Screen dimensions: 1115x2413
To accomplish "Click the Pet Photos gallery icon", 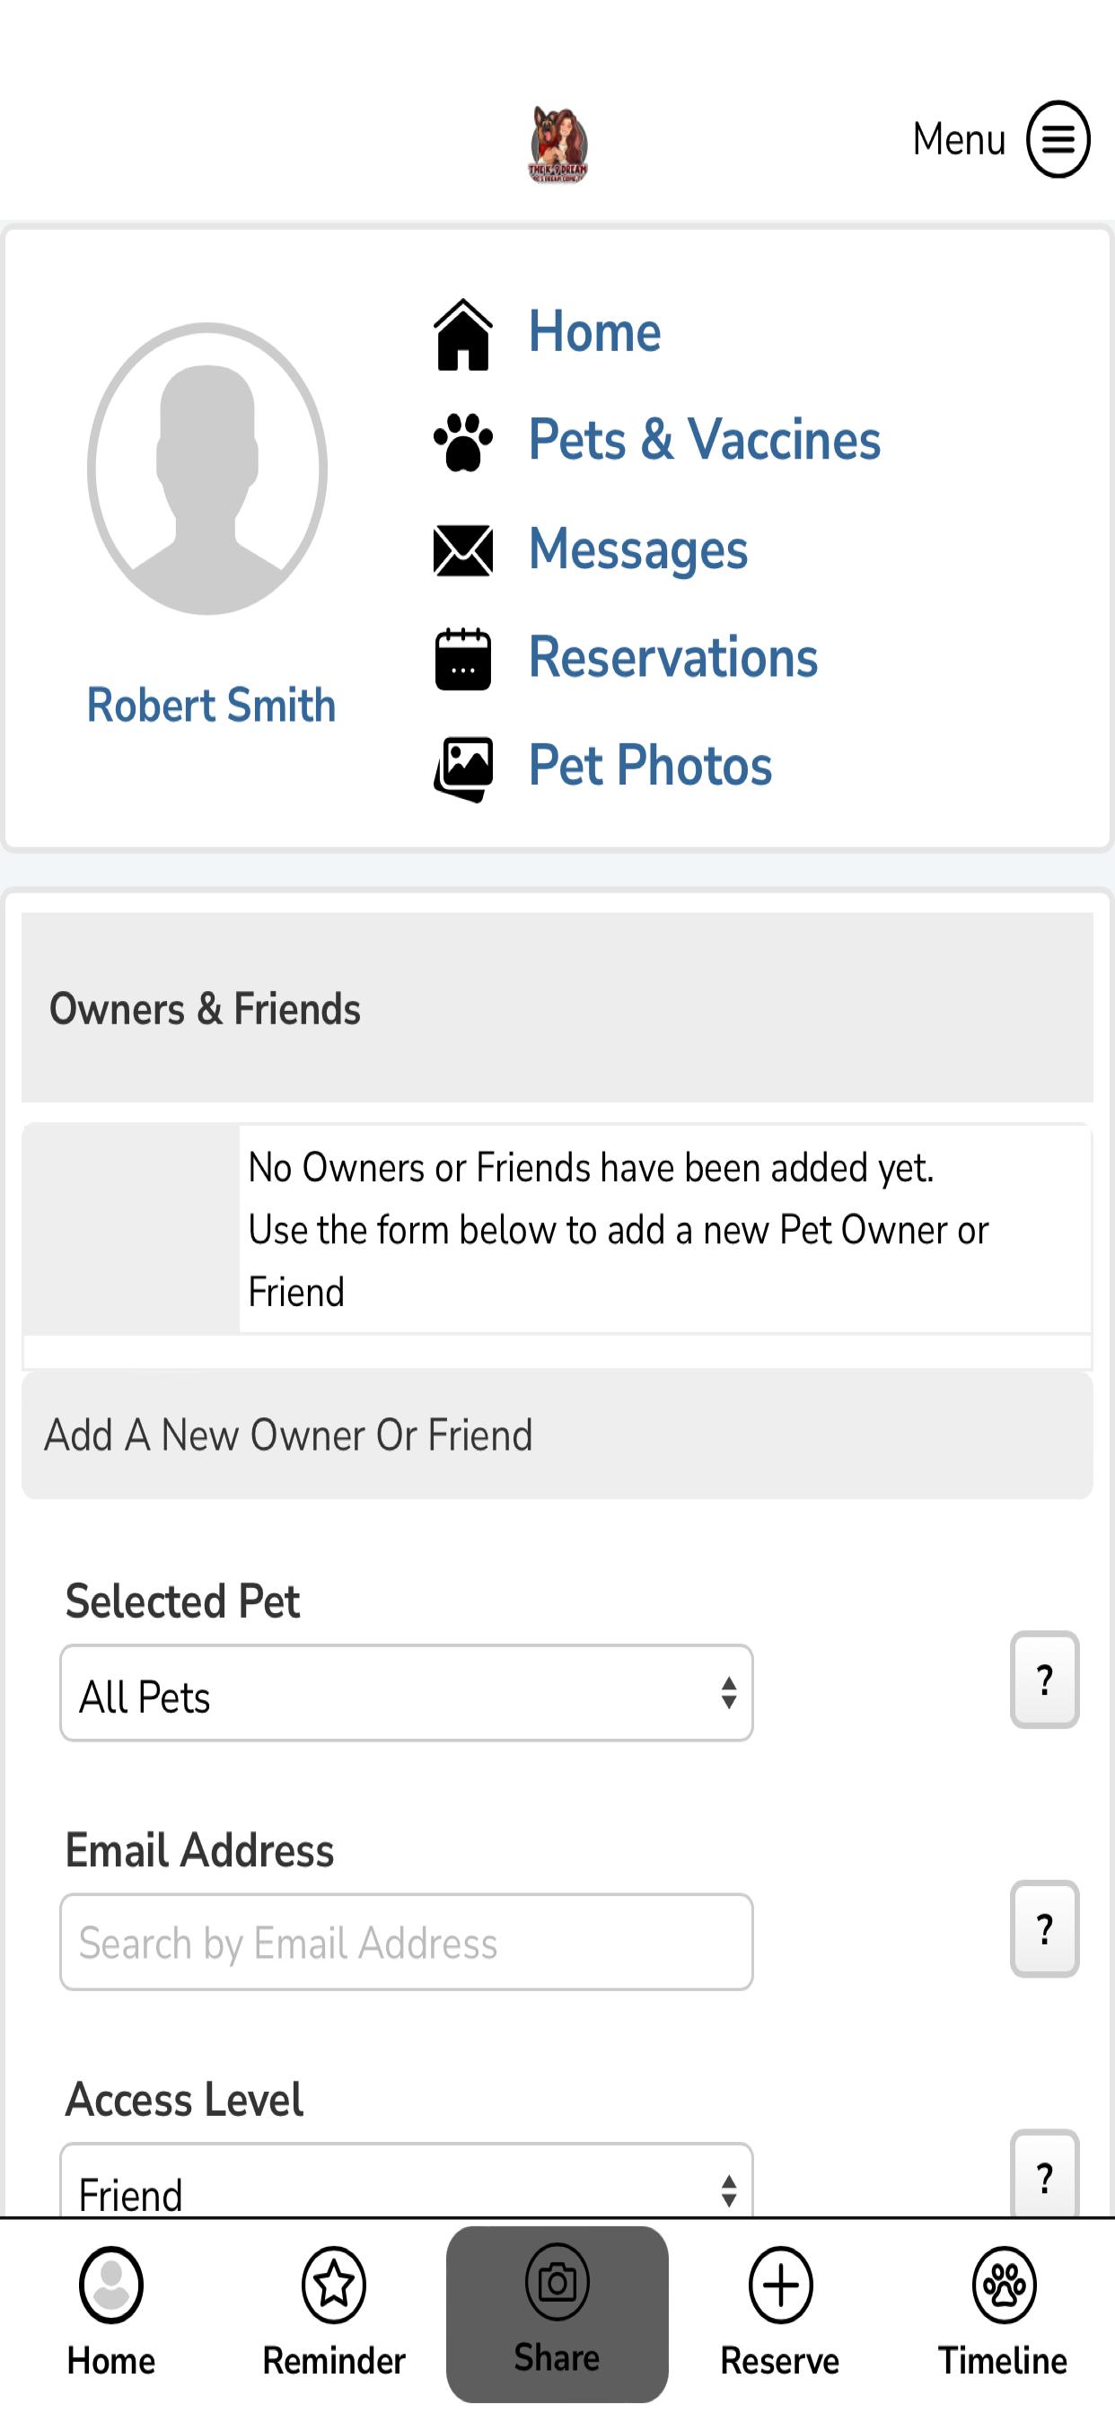I will tap(463, 769).
